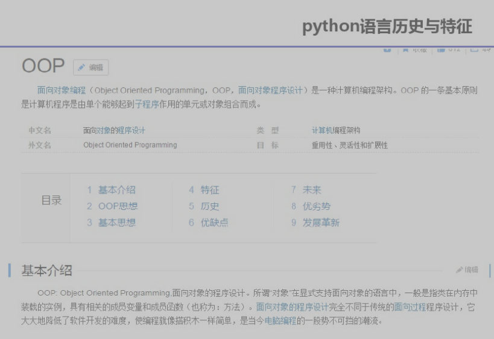Click the 对象 link in the 中文名 value
494x339 pixels.
(103, 130)
